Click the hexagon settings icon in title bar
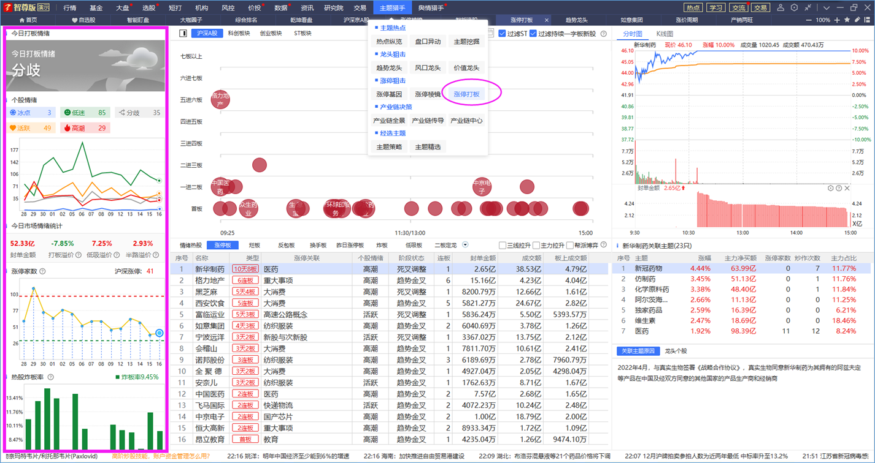 tap(795, 8)
